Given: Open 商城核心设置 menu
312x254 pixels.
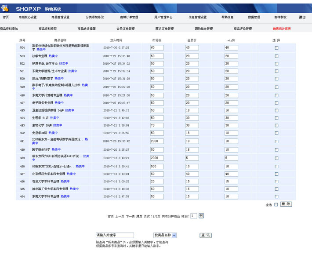Looking at the screenshot, I should pos(28,17).
